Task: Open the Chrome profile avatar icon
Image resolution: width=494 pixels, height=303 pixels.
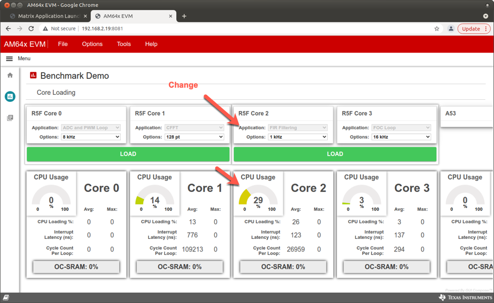Action: 451,28
